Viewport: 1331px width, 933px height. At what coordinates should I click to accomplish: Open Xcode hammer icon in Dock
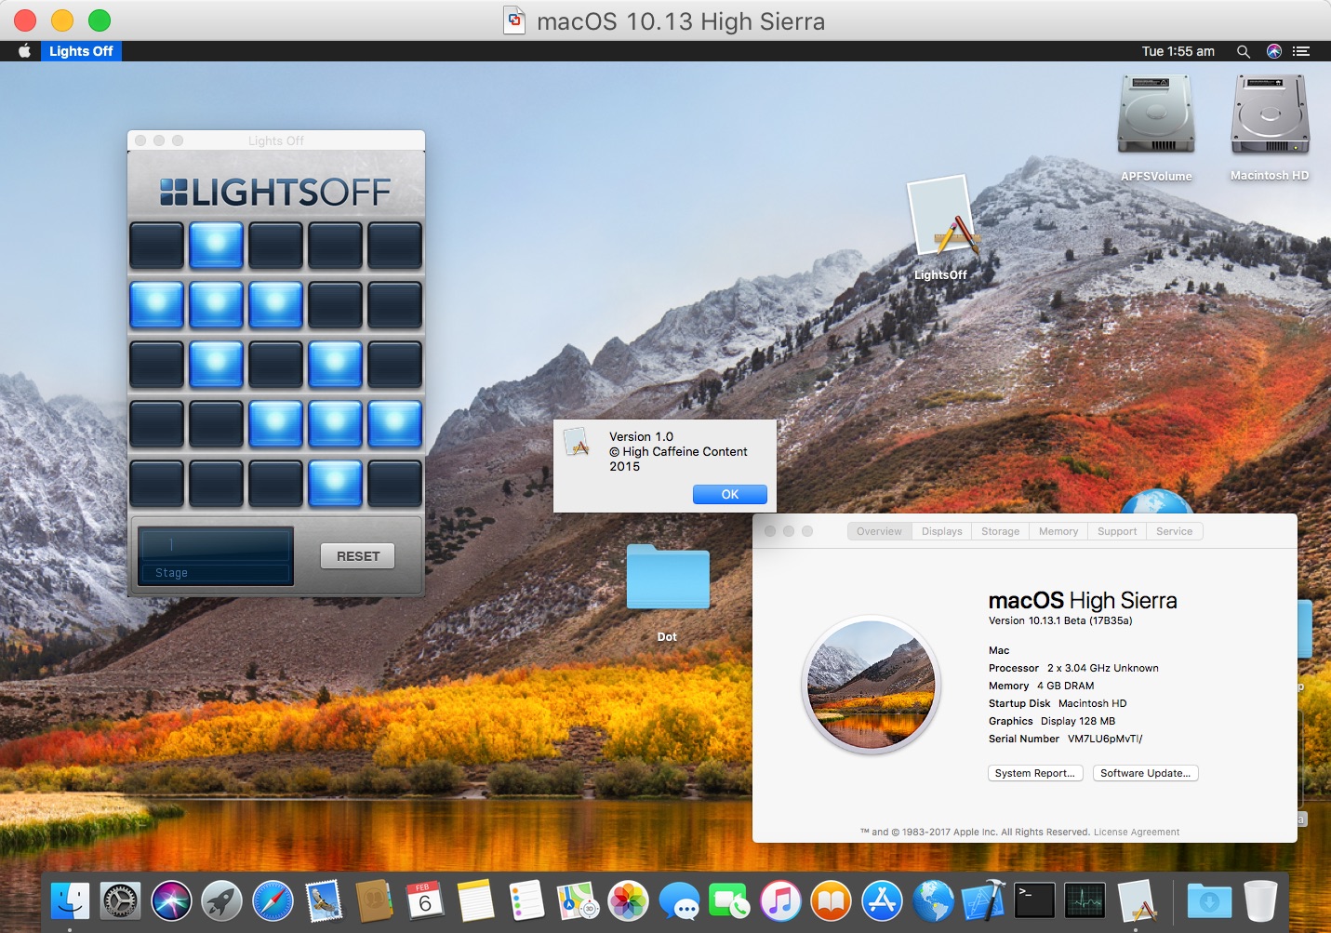[x=983, y=900]
